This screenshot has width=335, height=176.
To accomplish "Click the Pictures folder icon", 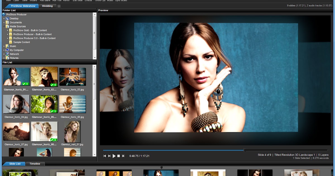I will [7, 58].
